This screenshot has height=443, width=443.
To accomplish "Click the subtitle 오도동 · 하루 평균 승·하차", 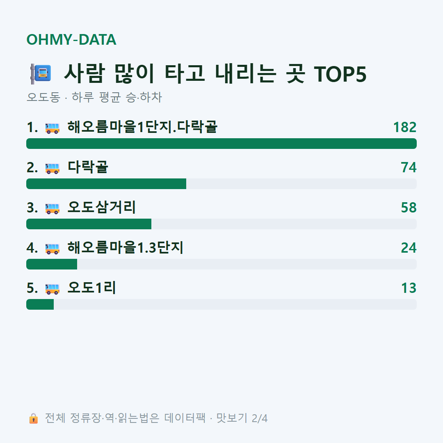I will pyautogui.click(x=94, y=97).
